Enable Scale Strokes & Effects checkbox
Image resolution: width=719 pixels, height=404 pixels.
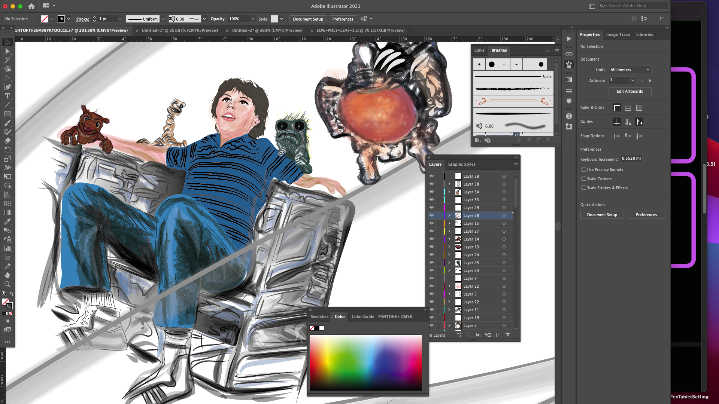pyautogui.click(x=583, y=188)
